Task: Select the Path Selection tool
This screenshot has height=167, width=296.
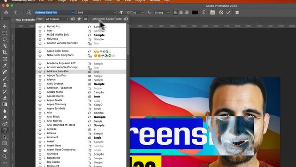Action: pos(5,137)
